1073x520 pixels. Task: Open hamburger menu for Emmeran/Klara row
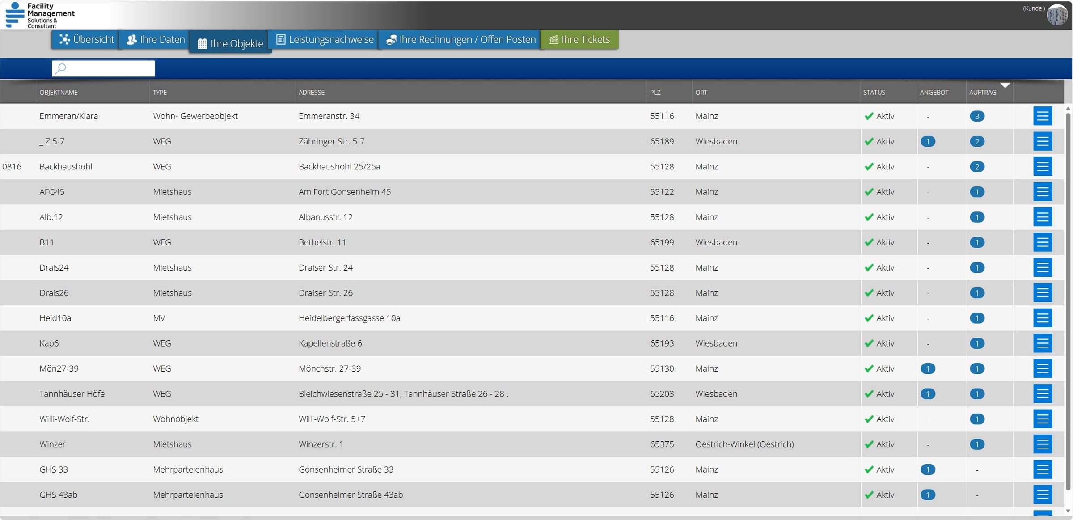tap(1042, 116)
